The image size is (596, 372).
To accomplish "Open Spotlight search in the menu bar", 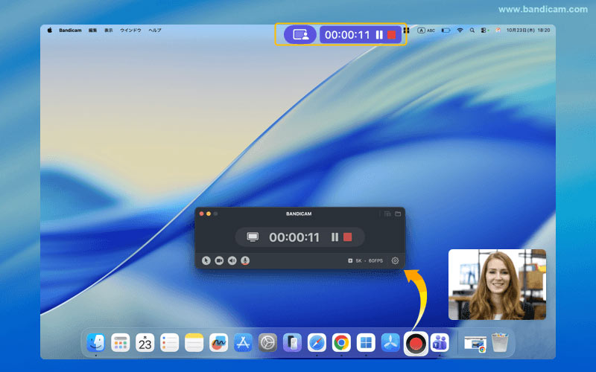I will point(472,31).
